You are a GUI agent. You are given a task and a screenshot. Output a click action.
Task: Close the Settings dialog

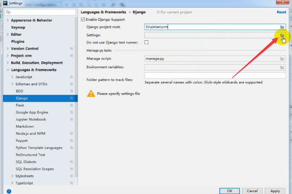[x=282, y=2]
